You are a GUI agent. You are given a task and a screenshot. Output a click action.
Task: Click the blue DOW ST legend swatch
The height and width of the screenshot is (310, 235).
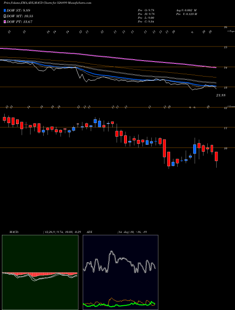[5, 10]
